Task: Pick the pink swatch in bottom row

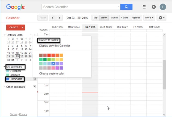Action: pyautogui.click(x=53, y=68)
